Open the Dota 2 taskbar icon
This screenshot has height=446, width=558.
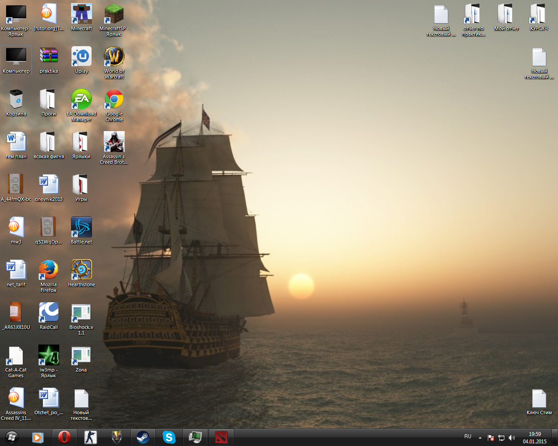tap(221, 437)
